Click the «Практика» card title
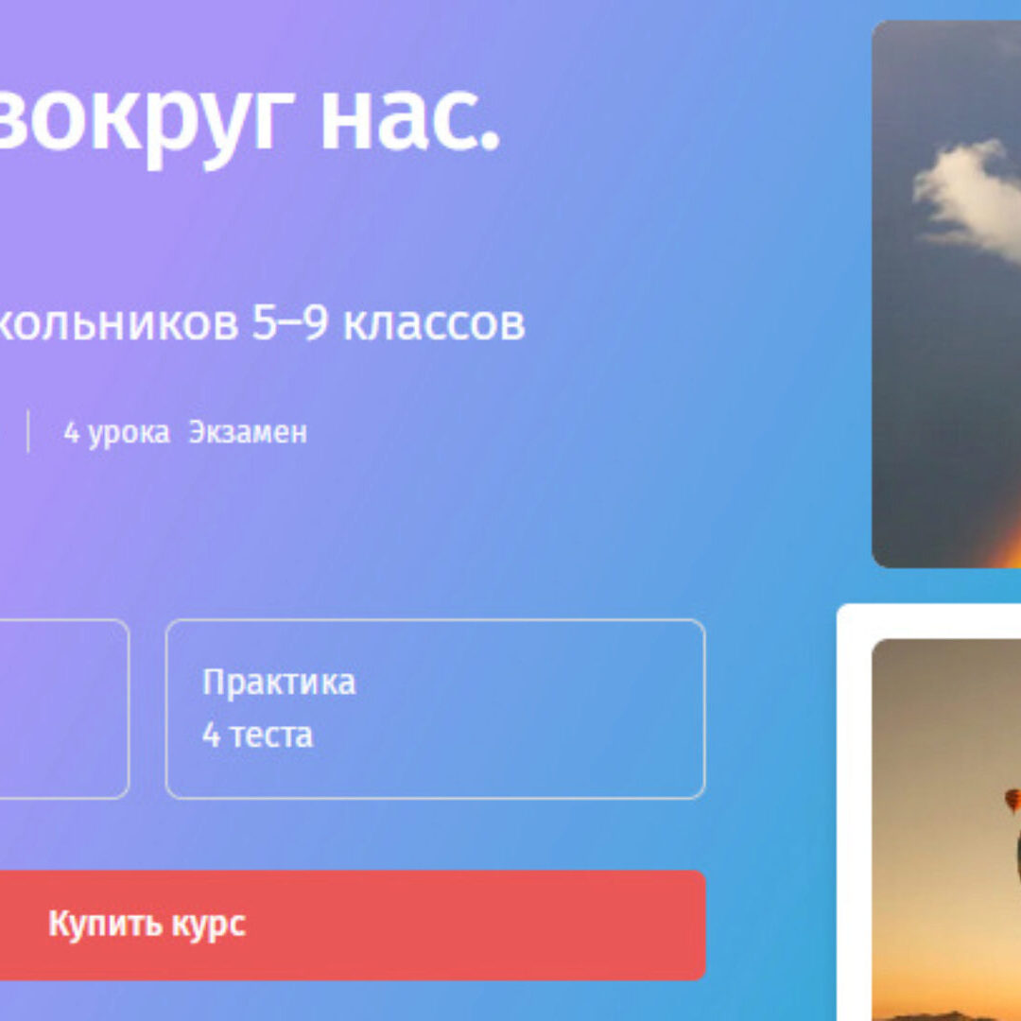1021x1021 pixels. pyautogui.click(x=279, y=683)
